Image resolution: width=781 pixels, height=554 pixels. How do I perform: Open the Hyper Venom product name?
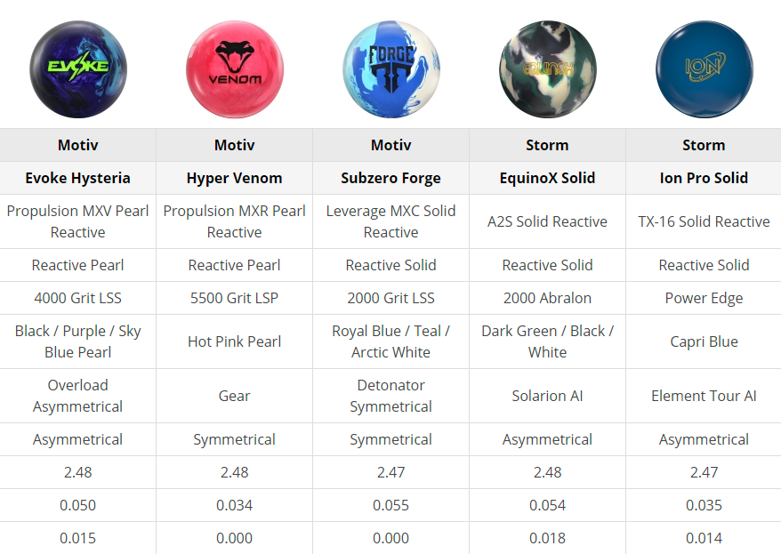click(x=235, y=178)
